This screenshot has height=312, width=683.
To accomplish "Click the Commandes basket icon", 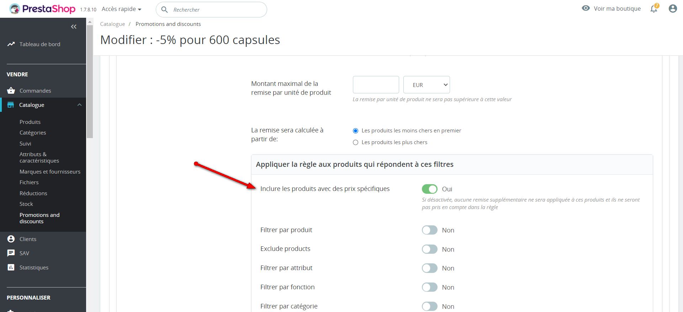I will tap(11, 91).
